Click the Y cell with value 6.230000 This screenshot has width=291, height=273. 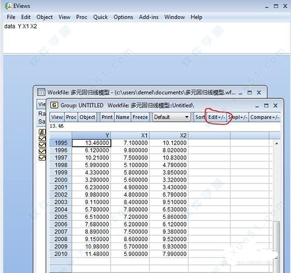coord(92,187)
